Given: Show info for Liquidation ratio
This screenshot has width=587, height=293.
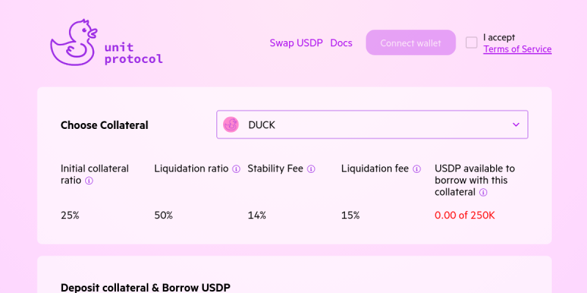Looking at the screenshot, I should pyautogui.click(x=236, y=169).
